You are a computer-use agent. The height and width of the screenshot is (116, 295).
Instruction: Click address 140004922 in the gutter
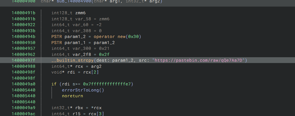click(x=23, y=25)
